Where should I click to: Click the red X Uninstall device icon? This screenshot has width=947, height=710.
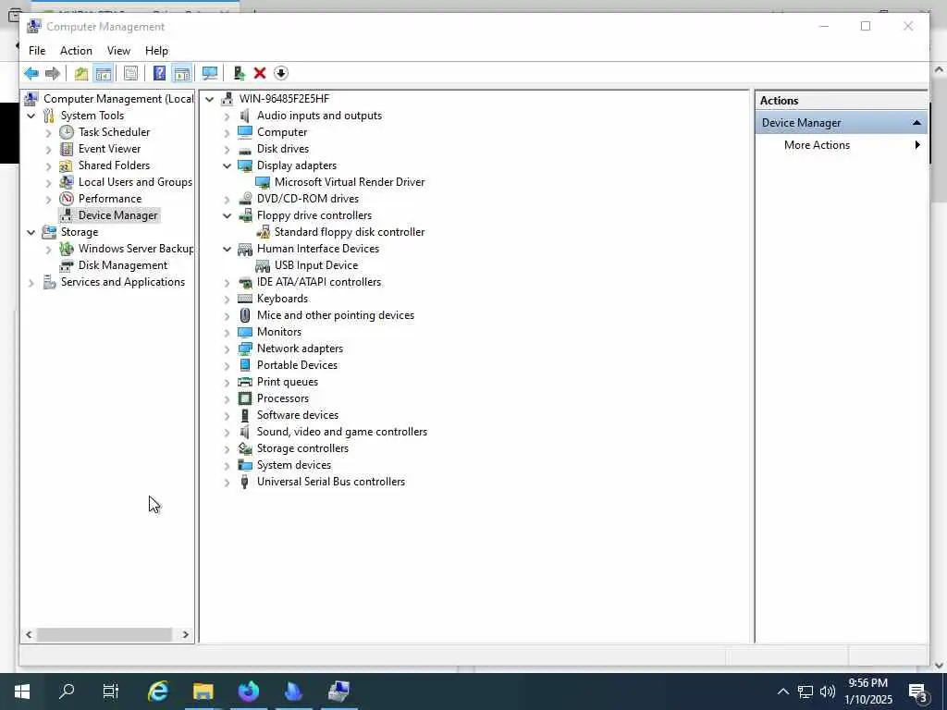pos(260,74)
